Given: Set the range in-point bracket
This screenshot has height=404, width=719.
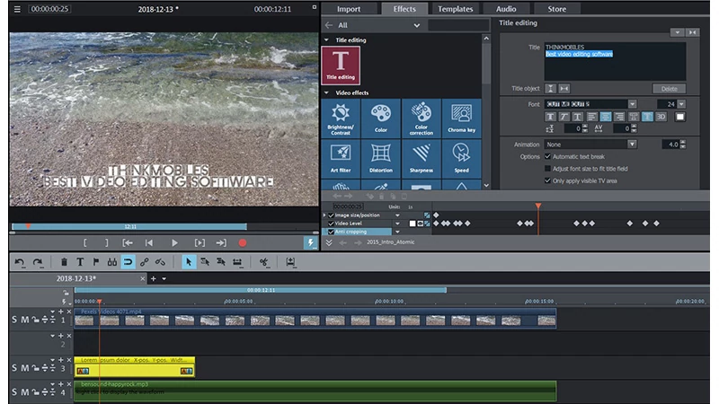Looking at the screenshot, I should 84,243.
